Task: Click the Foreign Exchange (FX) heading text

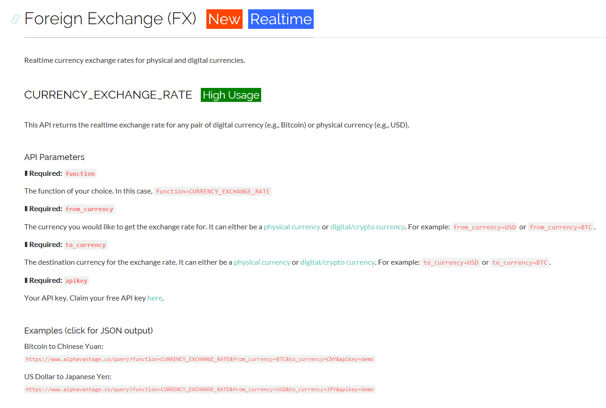Action: [x=110, y=19]
